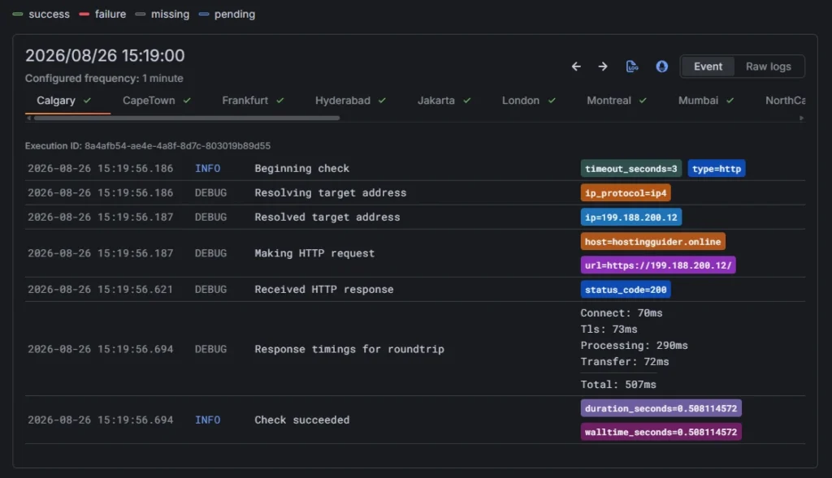
Task: Click the Total: 507ms timing
Action: point(618,384)
